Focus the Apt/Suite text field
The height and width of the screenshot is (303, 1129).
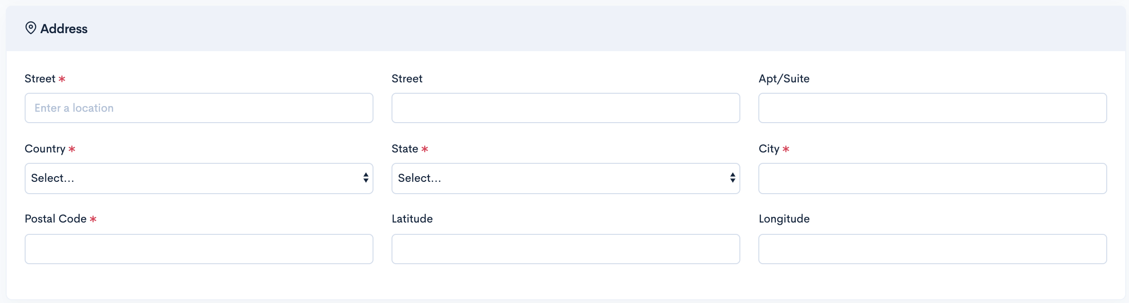click(932, 108)
